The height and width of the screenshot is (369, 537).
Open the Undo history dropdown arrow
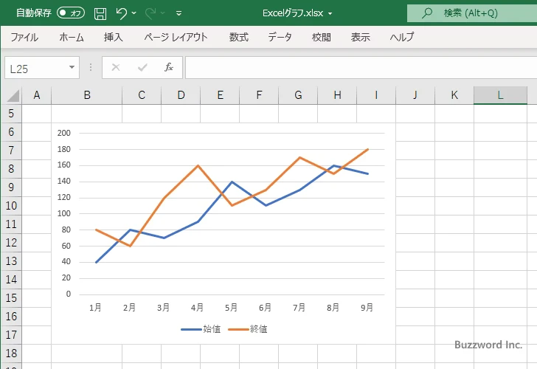point(134,13)
